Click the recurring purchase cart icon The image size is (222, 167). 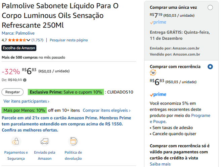[x=153, y=73]
